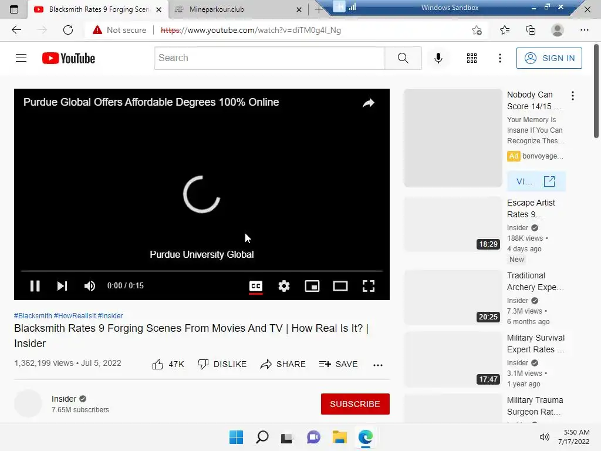This screenshot has width=601, height=451.
Task: Click the SIGN IN button
Action: tap(549, 58)
